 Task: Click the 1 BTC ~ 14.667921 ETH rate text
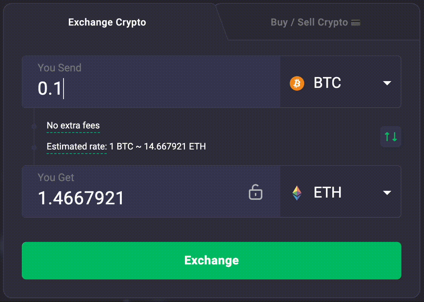(x=157, y=146)
